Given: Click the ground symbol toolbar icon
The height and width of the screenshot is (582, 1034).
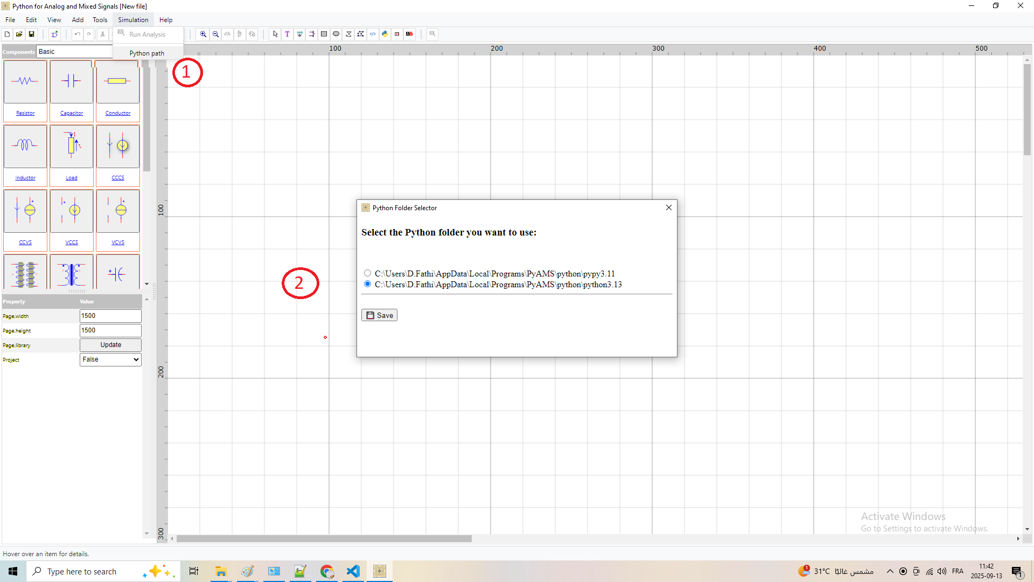Looking at the screenshot, I should coord(300,34).
